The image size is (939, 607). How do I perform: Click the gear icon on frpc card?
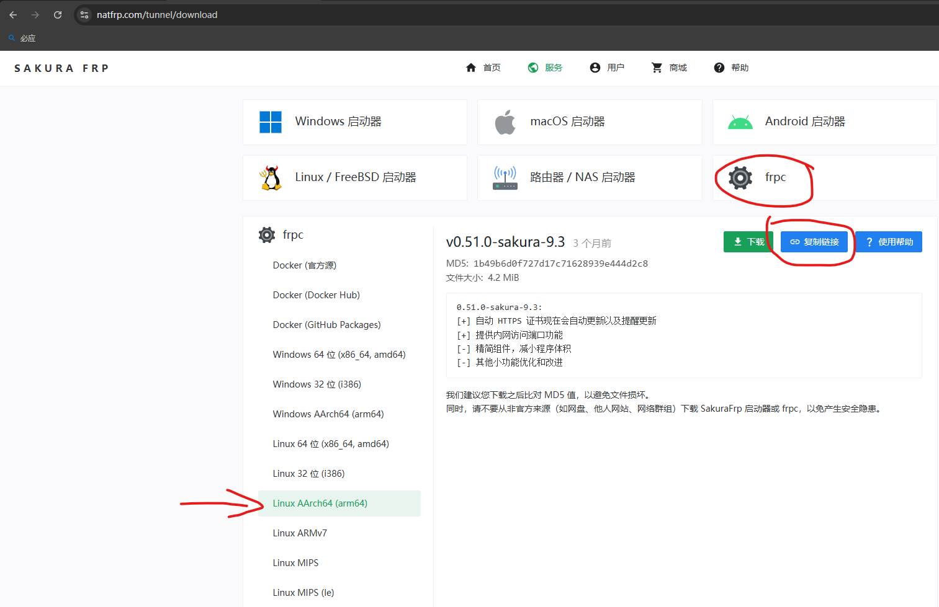[740, 178]
